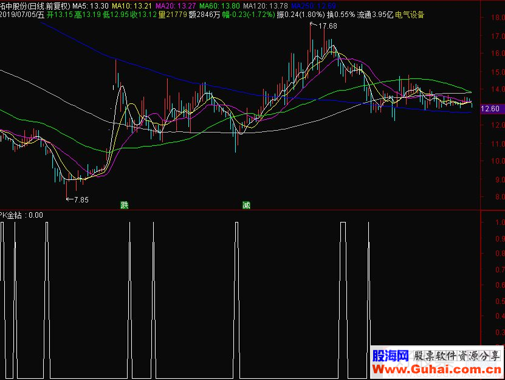The image size is (505, 380).
Task: Click the MA250: 12.69 indicator label
Action: [314, 6]
